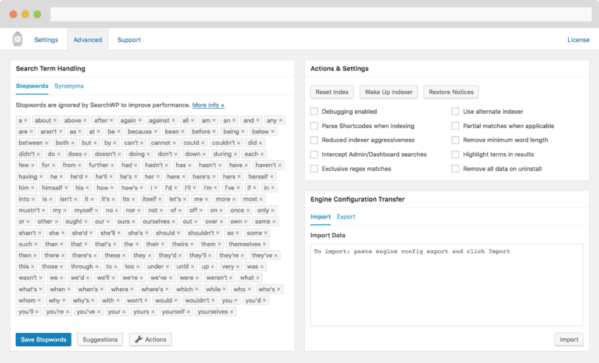Delete the 'further' stopword x icon
Image resolution: width=599 pixels, height=363 pixels.
point(112,166)
